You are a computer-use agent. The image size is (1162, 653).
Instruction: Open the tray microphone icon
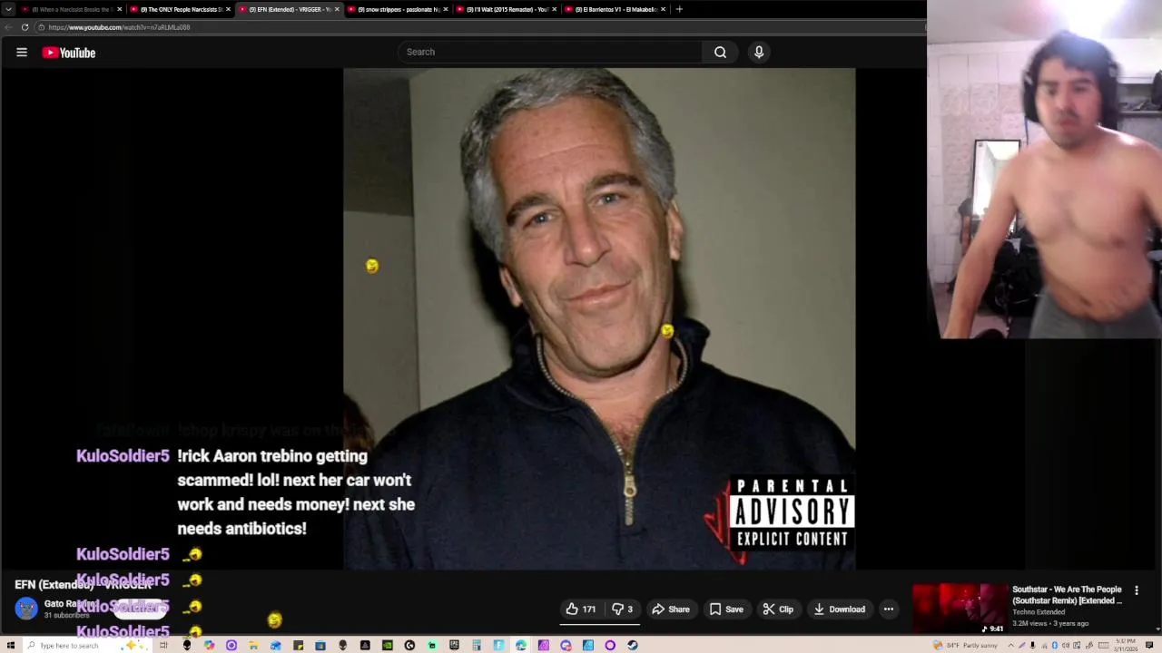click(1032, 645)
